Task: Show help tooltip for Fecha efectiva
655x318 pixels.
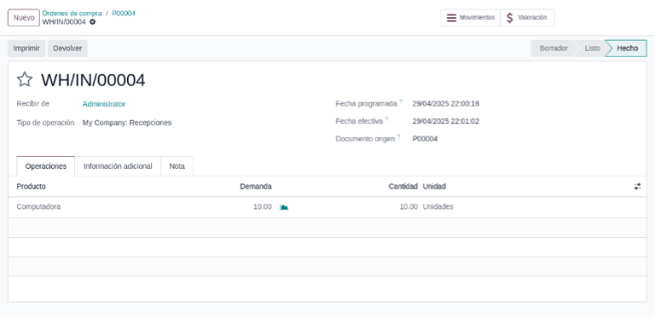Action: (x=387, y=119)
